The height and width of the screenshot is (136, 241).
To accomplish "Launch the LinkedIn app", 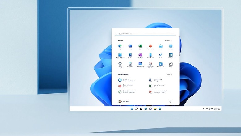I will pyautogui.click(x=171, y=56).
